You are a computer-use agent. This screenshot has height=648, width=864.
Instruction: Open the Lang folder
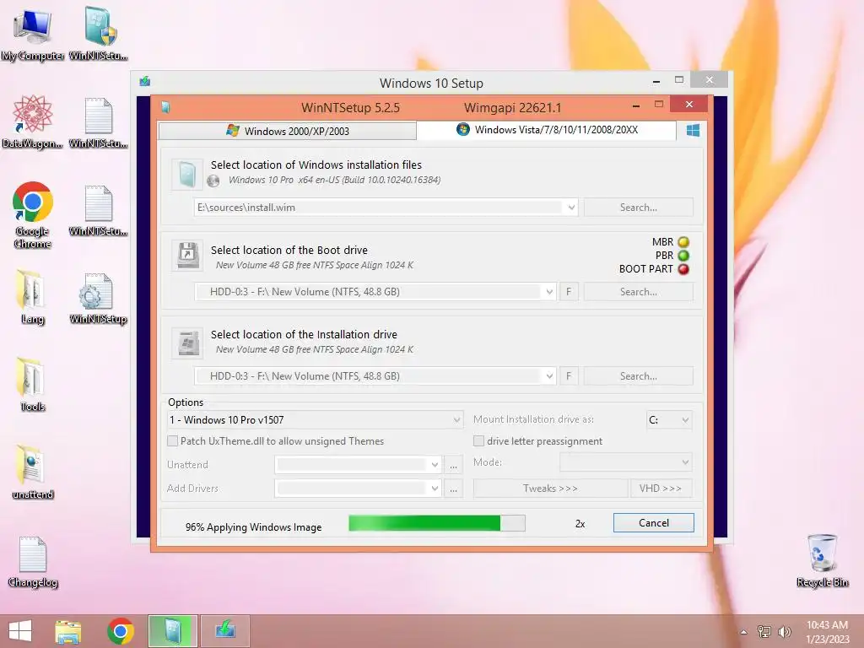pyautogui.click(x=33, y=298)
